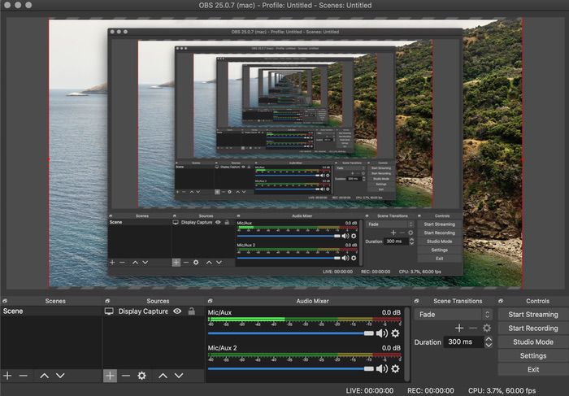Move source down in the list

[179, 376]
